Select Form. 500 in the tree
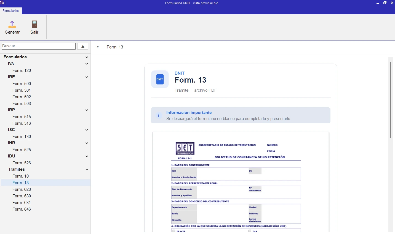 pyautogui.click(x=22, y=84)
